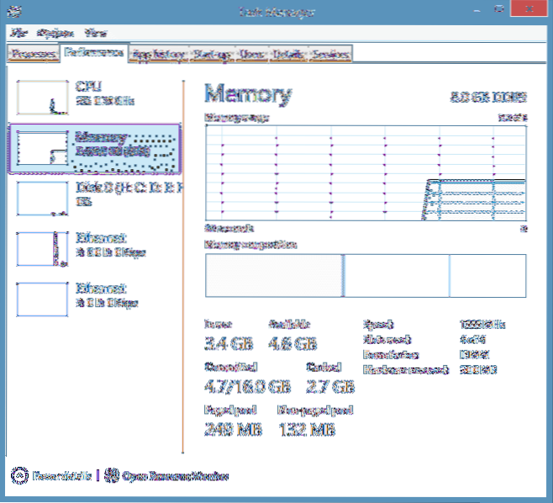Viewport: 553px width, 503px height.
Task: Click the Performance tab
Action: [x=94, y=55]
